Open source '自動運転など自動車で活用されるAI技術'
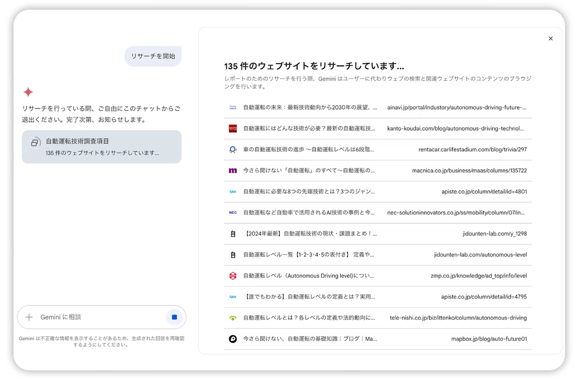The height and width of the screenshot is (380, 579). click(309, 213)
